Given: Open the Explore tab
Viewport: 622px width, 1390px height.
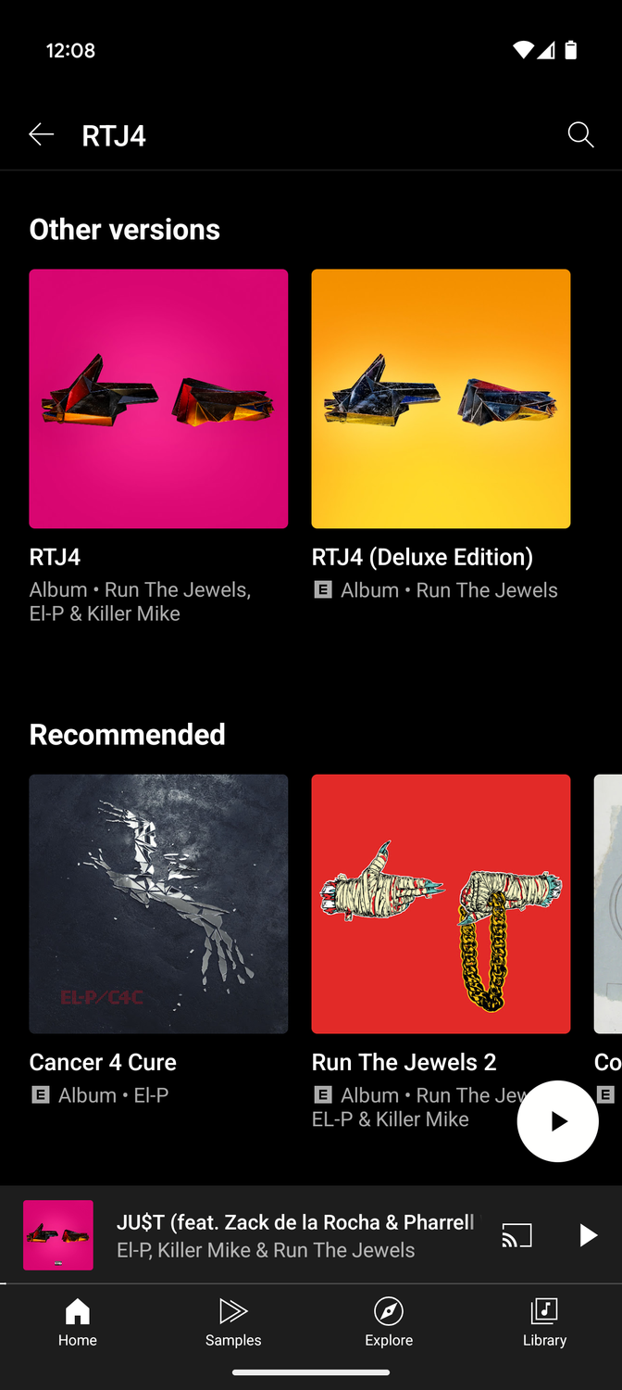Looking at the screenshot, I should [x=389, y=1322].
